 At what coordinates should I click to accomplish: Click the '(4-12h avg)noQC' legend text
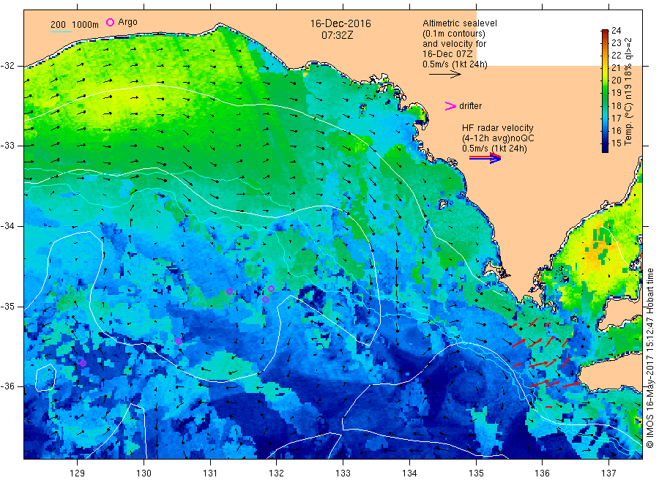pyautogui.click(x=498, y=138)
